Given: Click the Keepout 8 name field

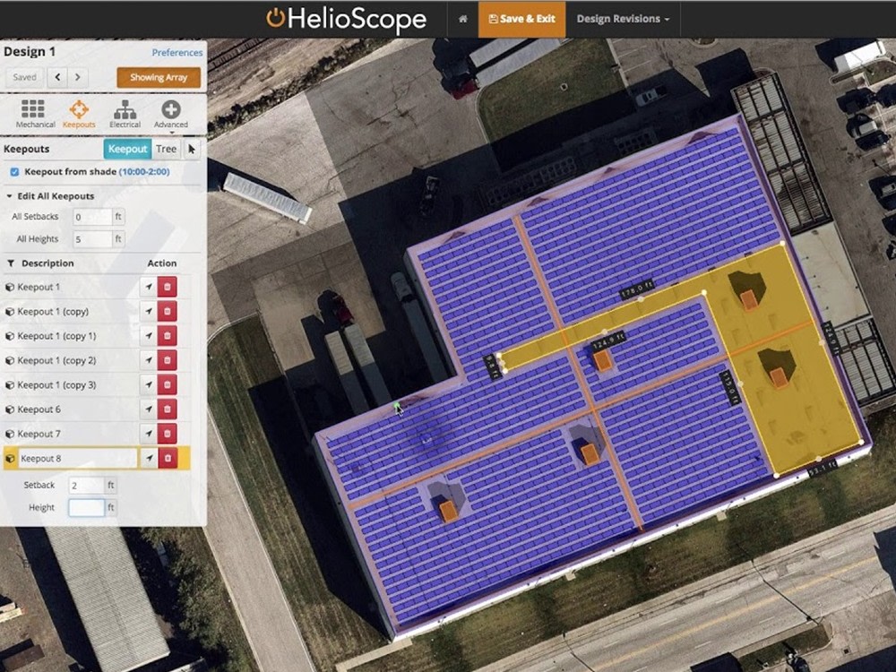Looking at the screenshot, I should (x=77, y=458).
